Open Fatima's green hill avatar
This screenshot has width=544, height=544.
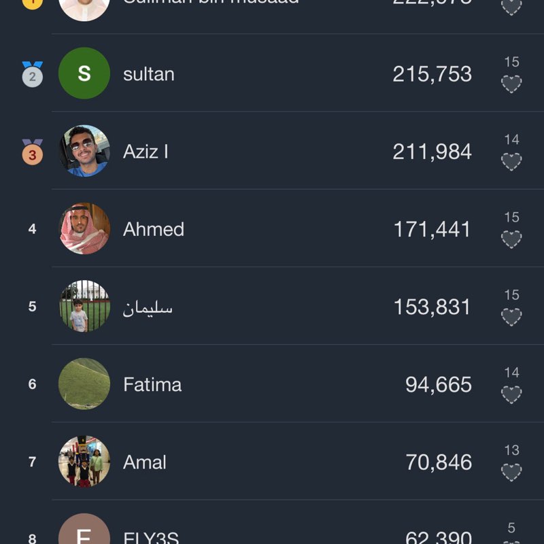pos(84,384)
